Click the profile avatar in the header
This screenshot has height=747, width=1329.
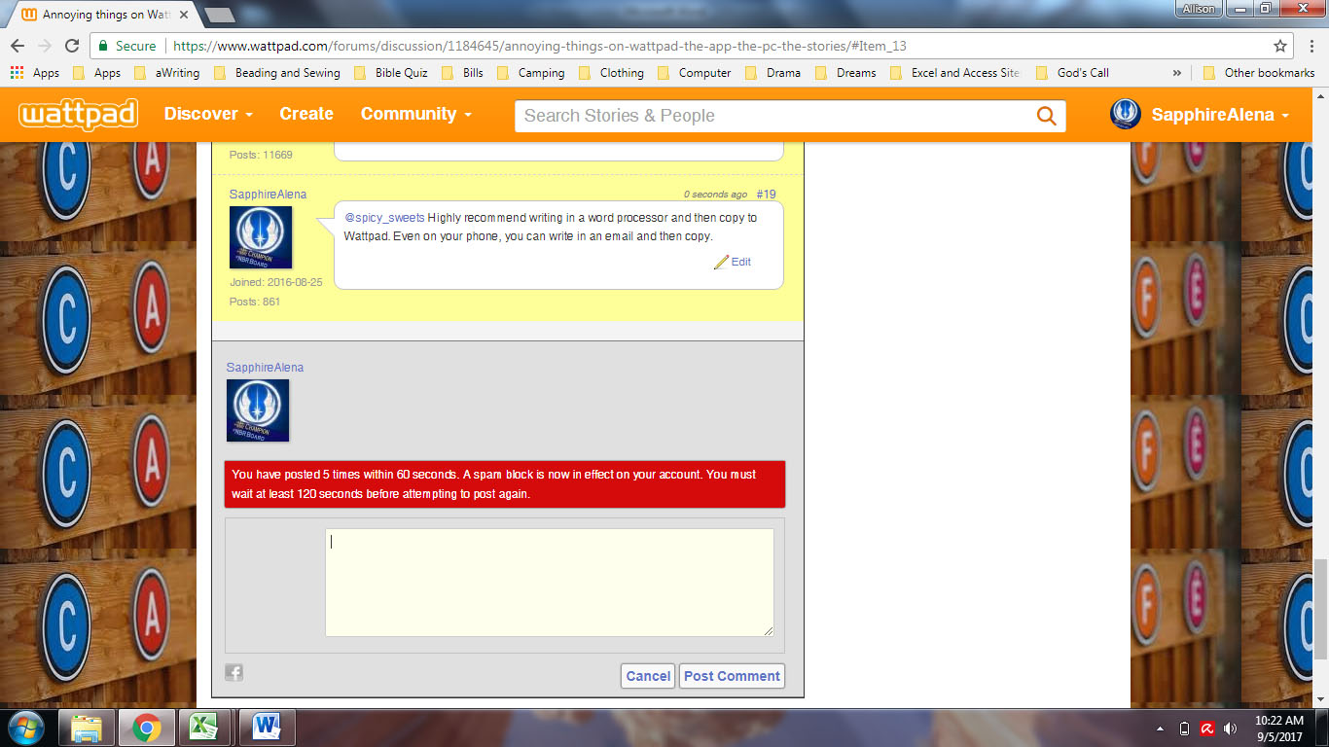tap(1126, 114)
